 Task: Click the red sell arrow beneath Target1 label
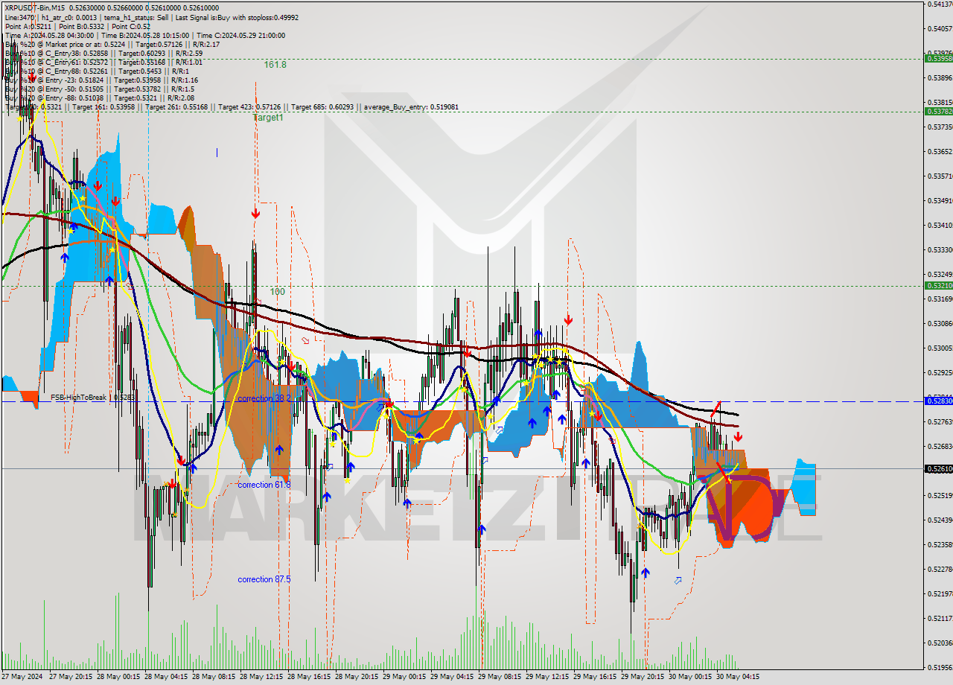255,214
